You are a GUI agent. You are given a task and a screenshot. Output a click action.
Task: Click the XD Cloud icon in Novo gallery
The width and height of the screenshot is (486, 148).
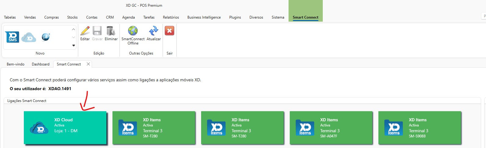coord(29,37)
